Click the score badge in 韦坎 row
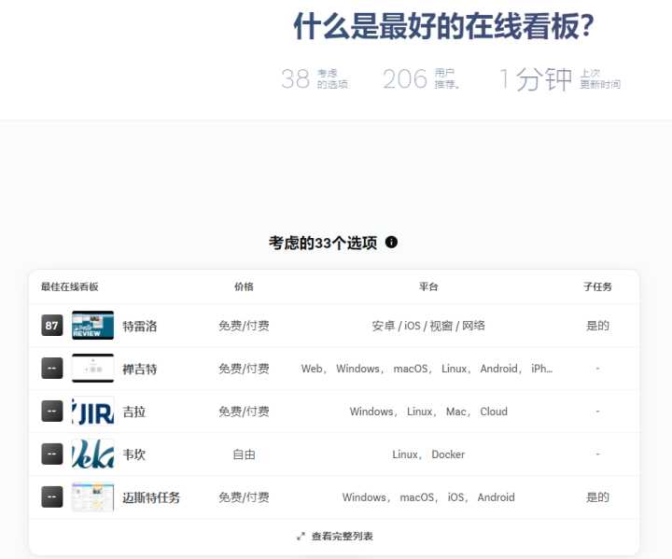672x559 pixels. click(52, 454)
